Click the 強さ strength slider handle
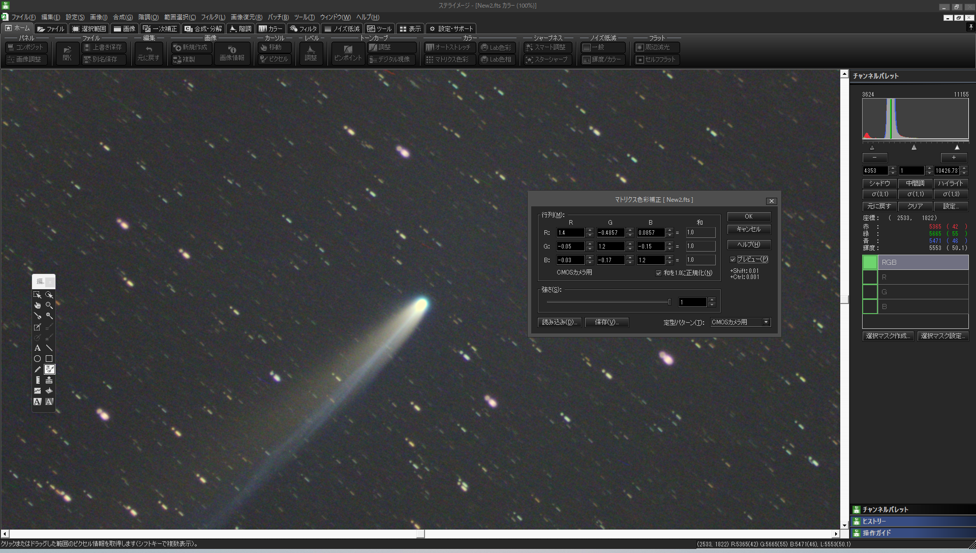976x553 pixels. tap(669, 302)
